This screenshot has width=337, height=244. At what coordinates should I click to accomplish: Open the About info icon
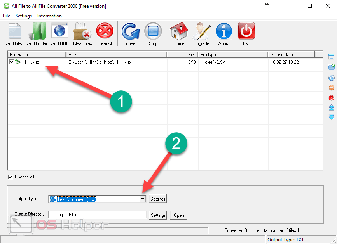[x=224, y=31]
